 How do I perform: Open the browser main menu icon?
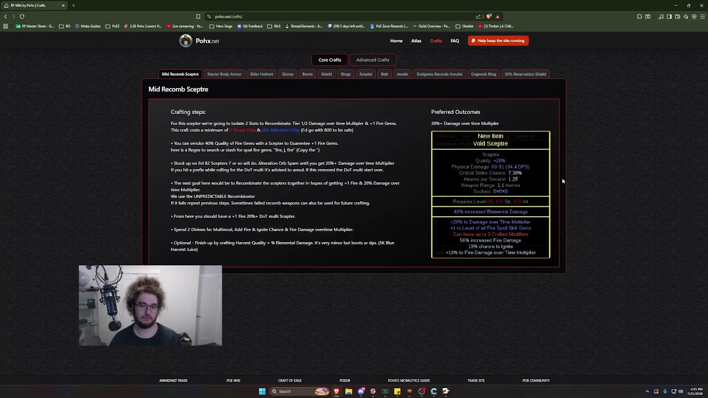pyautogui.click(x=703, y=17)
